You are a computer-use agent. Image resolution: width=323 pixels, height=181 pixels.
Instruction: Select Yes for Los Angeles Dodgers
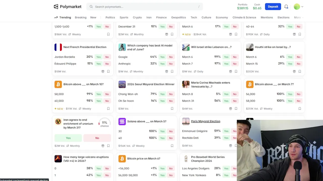coord(226,168)
